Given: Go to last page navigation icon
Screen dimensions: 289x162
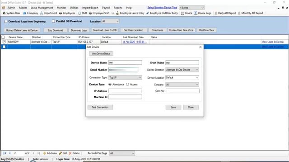Looking at the screenshot, I should tap(38, 153).
